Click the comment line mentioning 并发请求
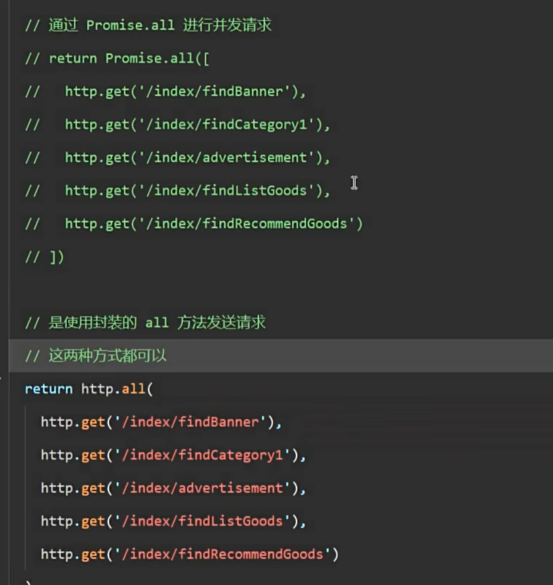The height and width of the screenshot is (585, 553). click(148, 26)
